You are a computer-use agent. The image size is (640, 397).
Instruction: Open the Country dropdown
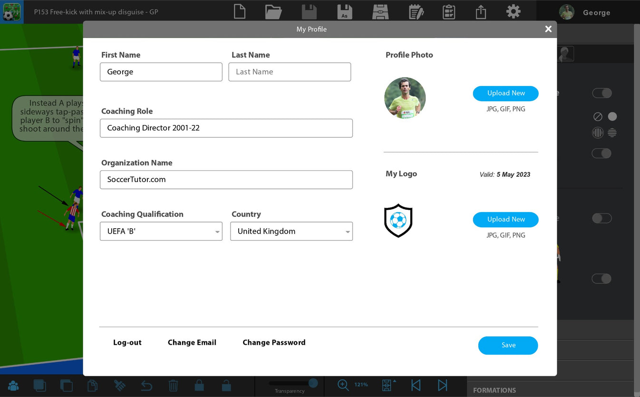pos(291,232)
